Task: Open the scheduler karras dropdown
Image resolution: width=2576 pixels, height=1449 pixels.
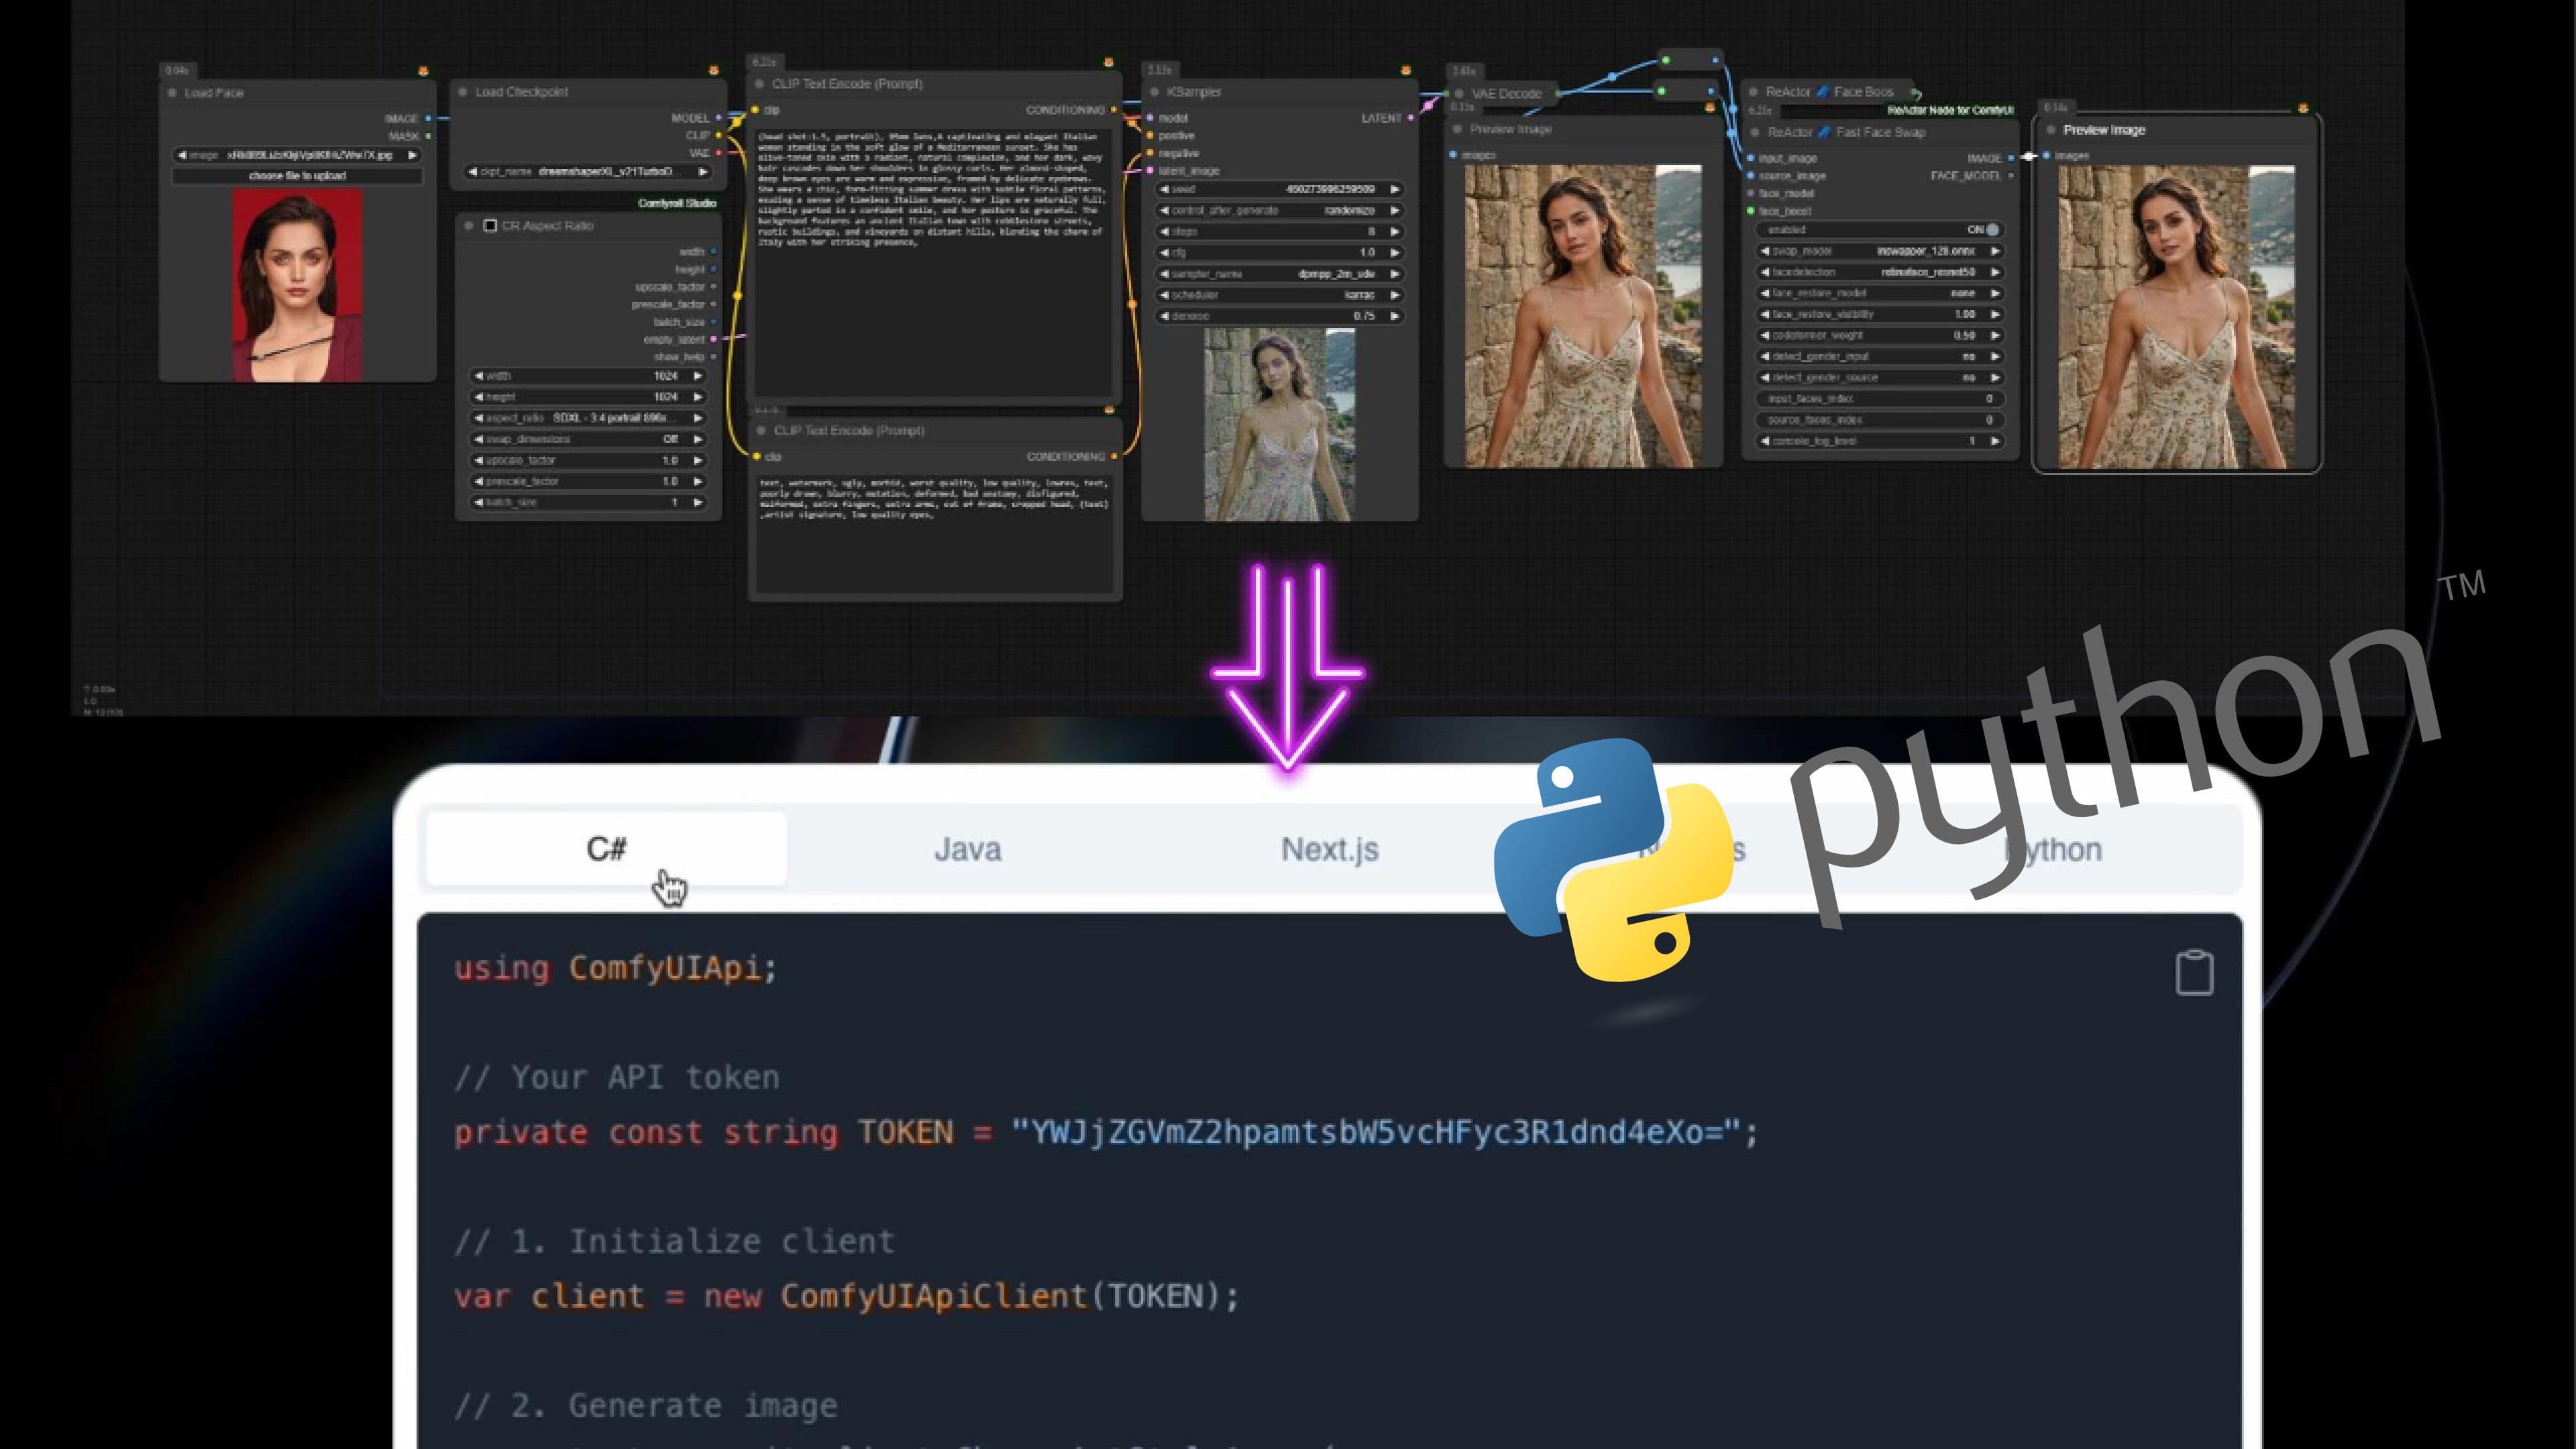Action: click(1280, 294)
